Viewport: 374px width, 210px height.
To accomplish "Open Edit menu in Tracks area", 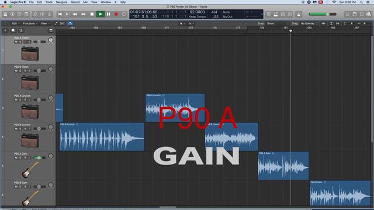I will pyautogui.click(x=16, y=23).
